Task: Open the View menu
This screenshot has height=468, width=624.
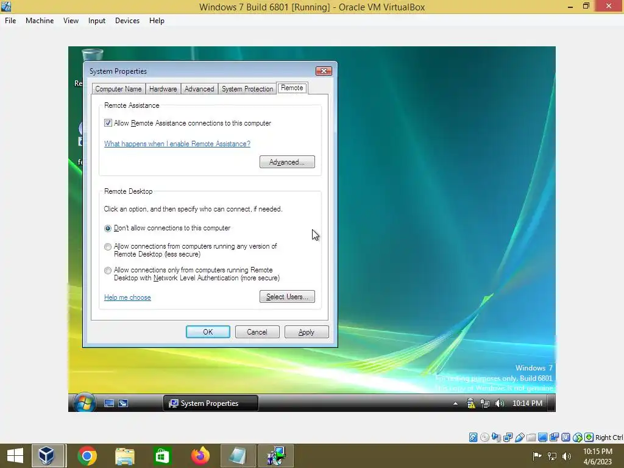Action: (71, 21)
